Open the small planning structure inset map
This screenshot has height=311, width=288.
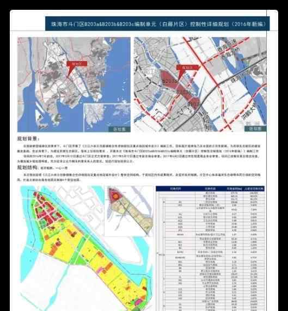tap(128, 211)
